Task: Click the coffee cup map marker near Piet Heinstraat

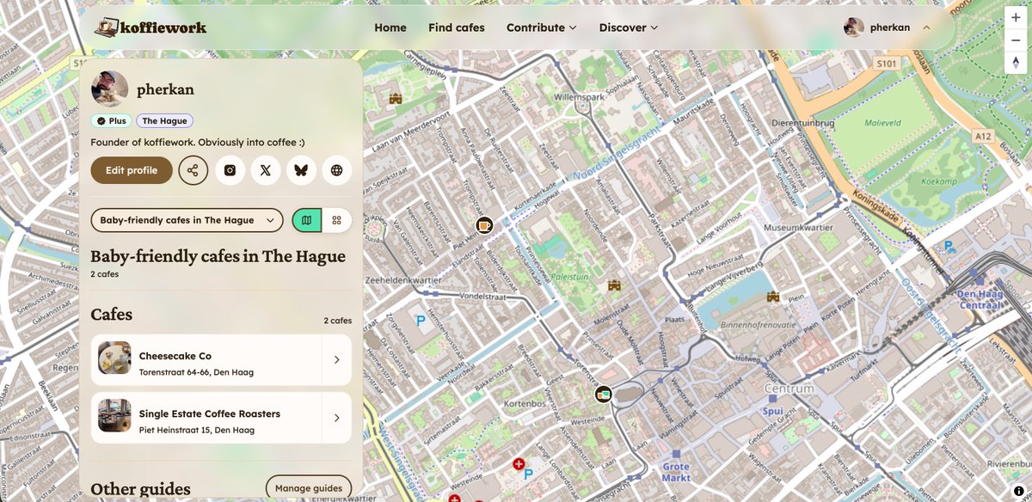Action: (x=484, y=225)
